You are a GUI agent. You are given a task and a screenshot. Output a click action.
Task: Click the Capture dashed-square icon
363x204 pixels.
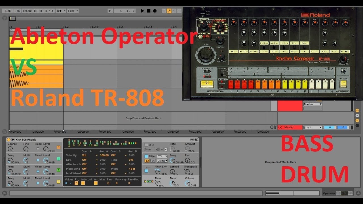point(179,11)
